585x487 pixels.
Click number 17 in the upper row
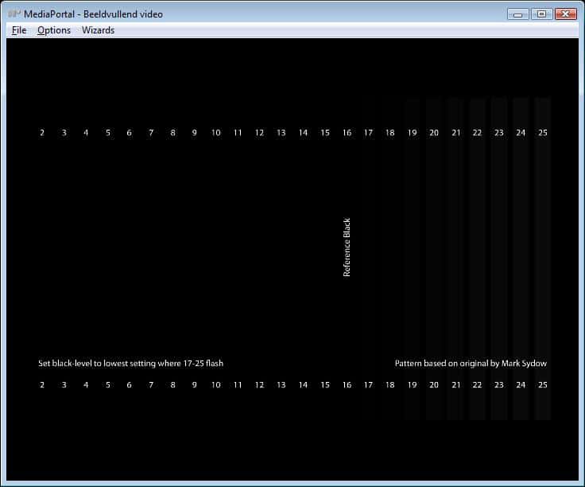click(368, 133)
